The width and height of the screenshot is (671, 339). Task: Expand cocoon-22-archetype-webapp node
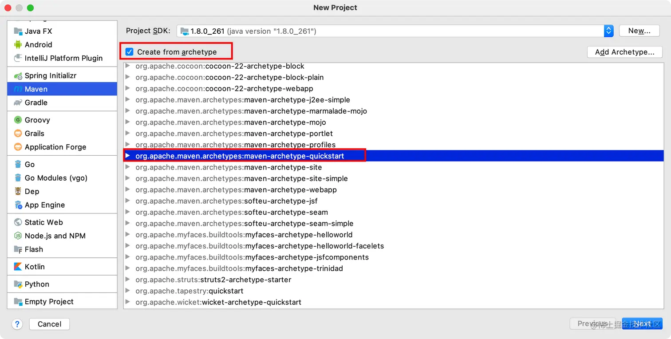128,89
